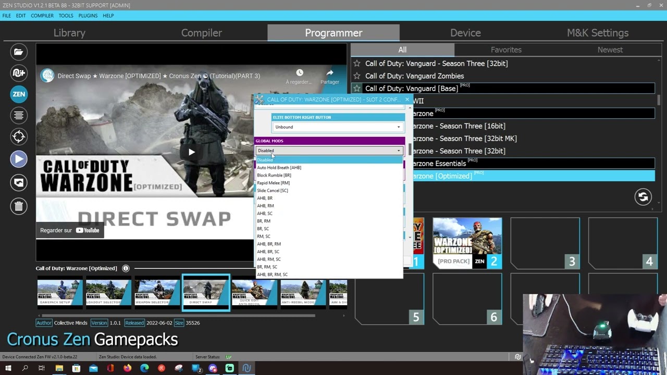Click the Windows Start button
667x375 pixels.
[x=8, y=368]
